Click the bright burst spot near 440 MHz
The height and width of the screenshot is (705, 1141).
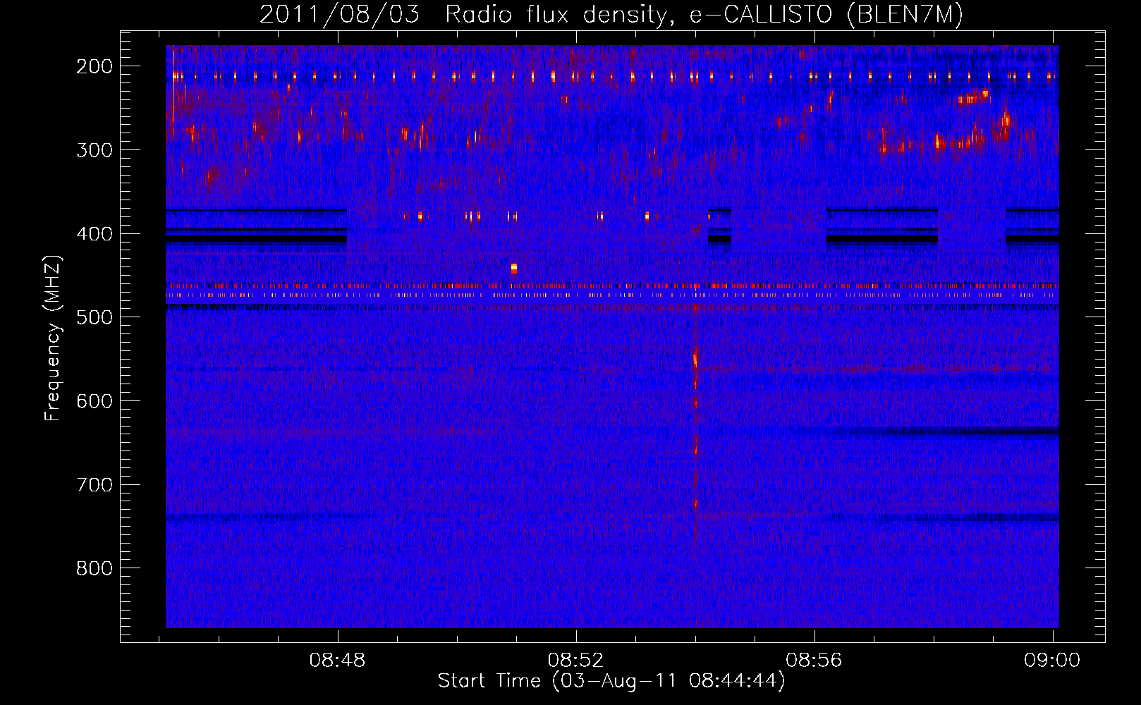point(514,268)
